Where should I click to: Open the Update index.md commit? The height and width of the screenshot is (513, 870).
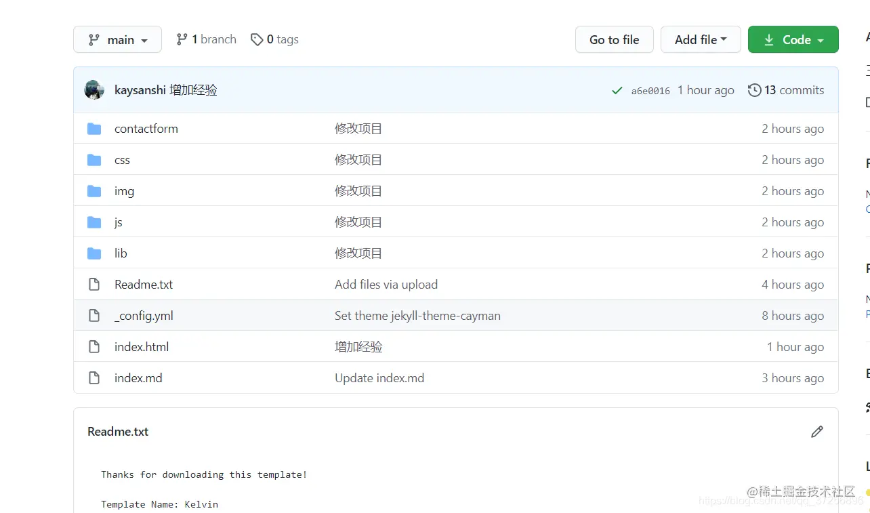pos(379,378)
